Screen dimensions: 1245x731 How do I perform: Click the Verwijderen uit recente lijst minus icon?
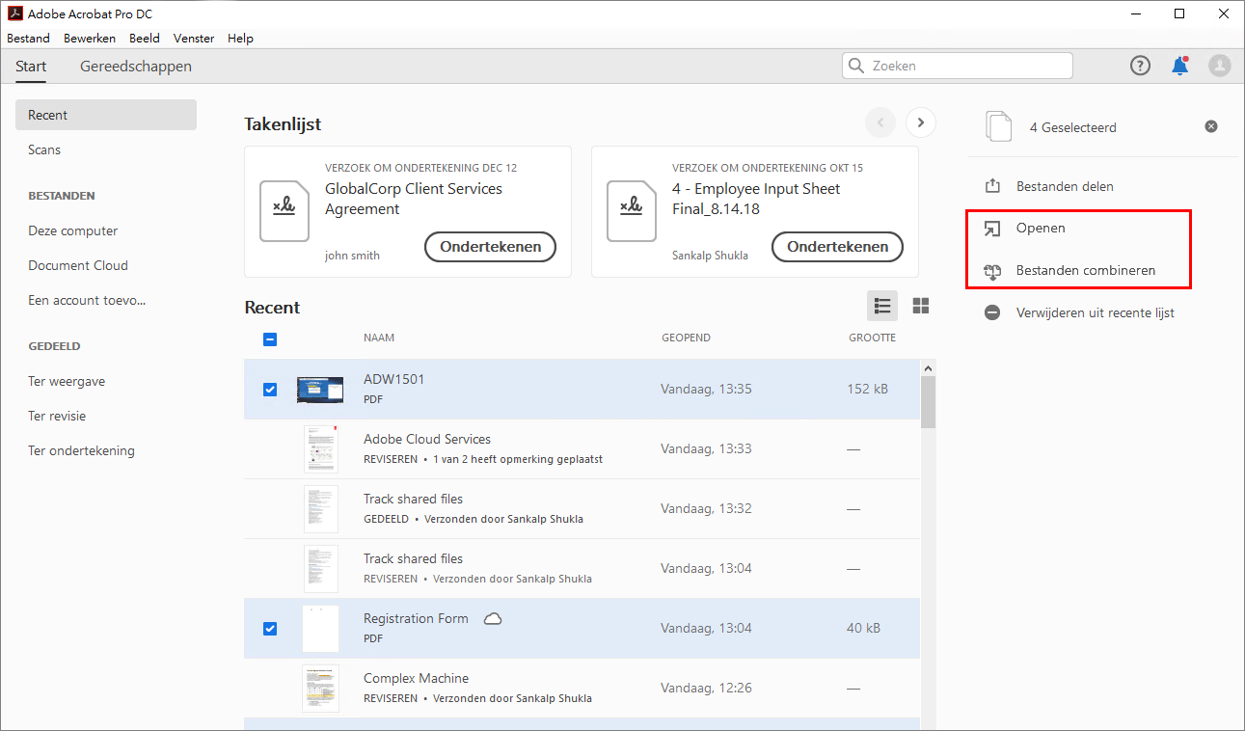pyautogui.click(x=992, y=312)
